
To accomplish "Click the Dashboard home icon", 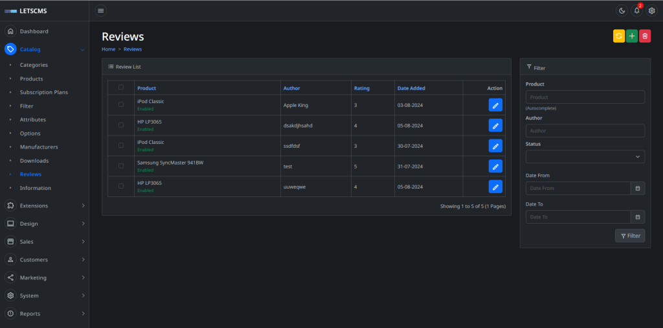I will click(x=10, y=31).
